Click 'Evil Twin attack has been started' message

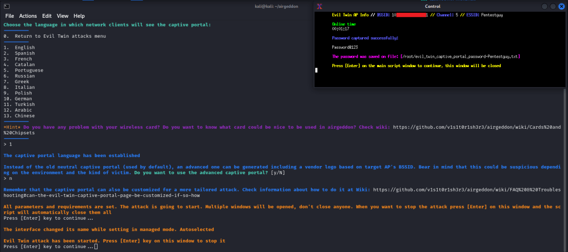114,241
